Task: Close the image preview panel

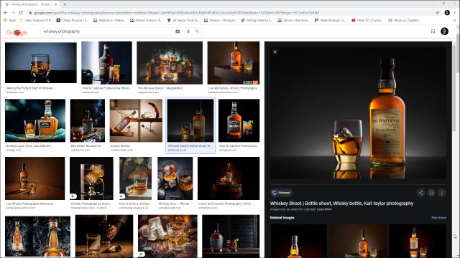Action: coord(275,52)
